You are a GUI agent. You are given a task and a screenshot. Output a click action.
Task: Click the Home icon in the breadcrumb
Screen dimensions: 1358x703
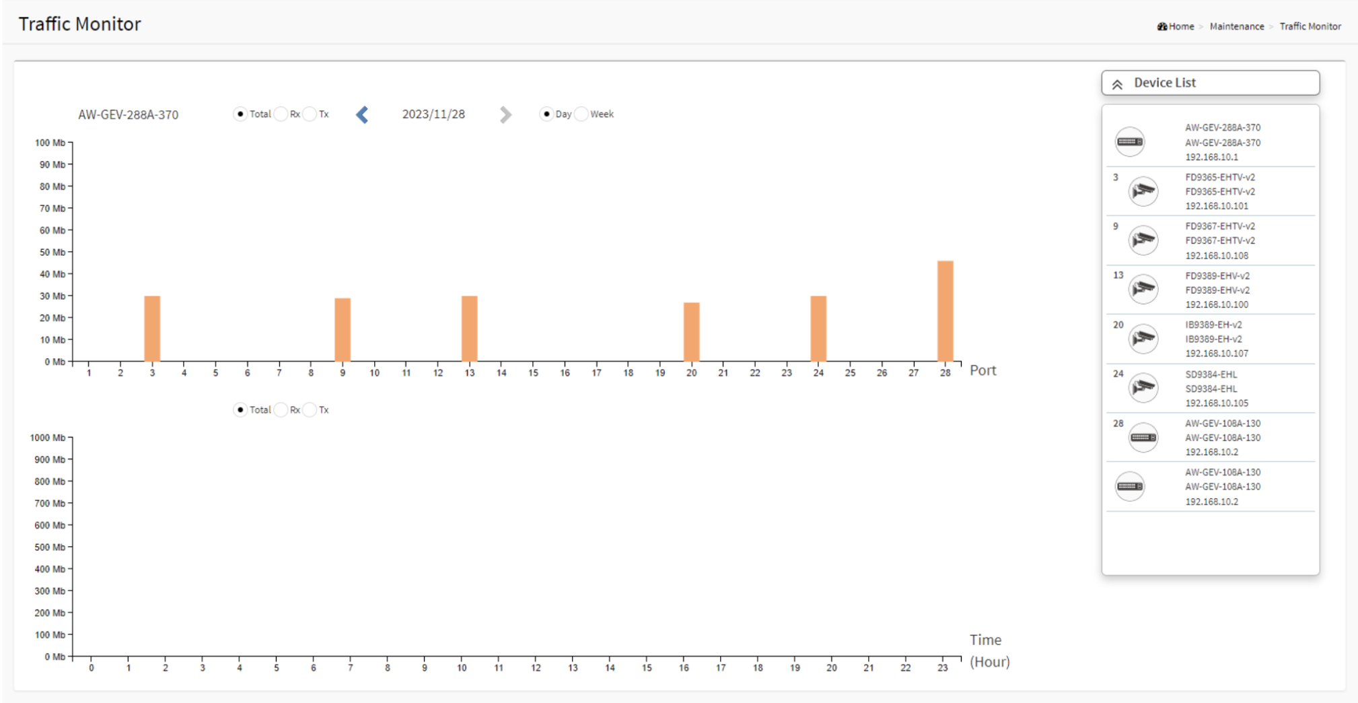[1162, 26]
